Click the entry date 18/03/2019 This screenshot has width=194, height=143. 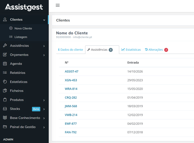tap(135, 106)
